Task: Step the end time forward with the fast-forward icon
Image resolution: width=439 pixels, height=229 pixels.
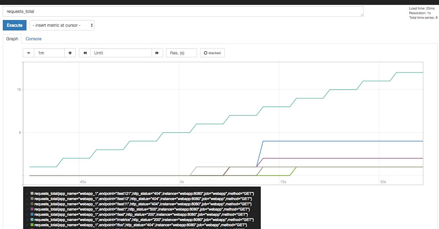Action: click(x=157, y=53)
